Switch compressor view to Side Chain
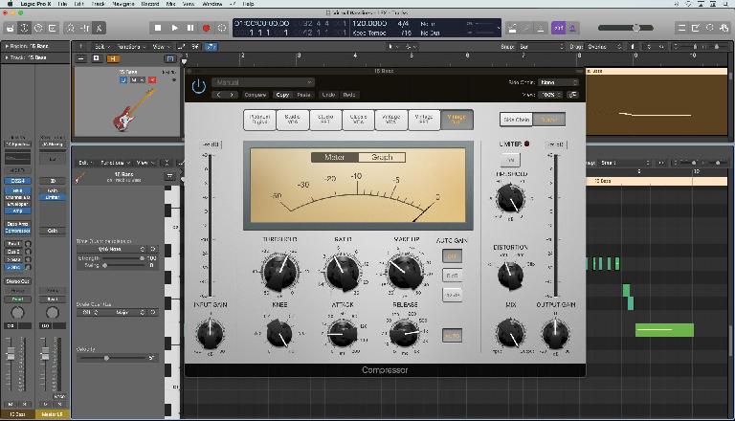Image resolution: width=735 pixels, height=421 pixels. point(516,120)
